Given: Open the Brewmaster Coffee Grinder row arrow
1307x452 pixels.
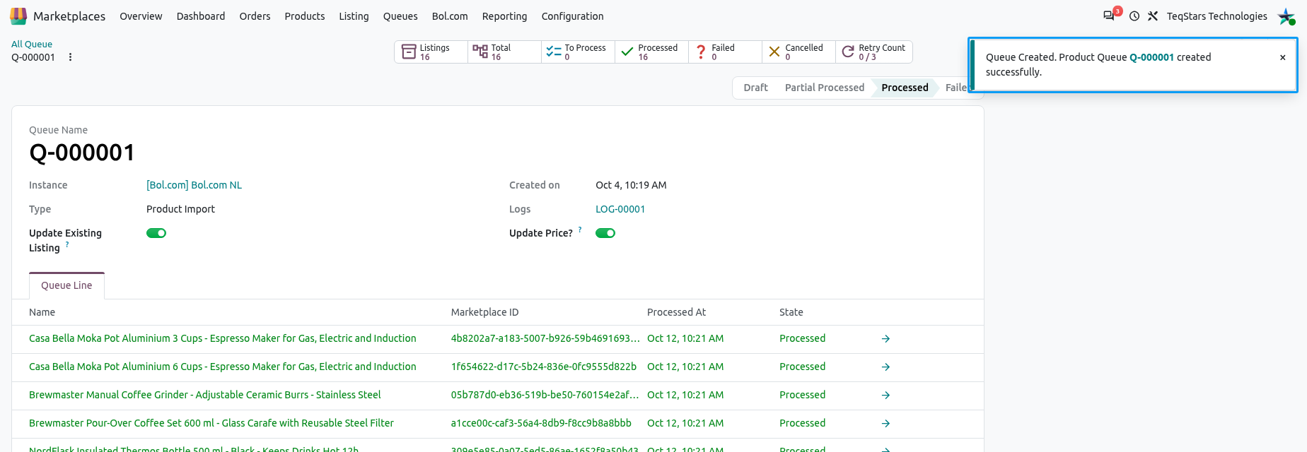Looking at the screenshot, I should tap(885, 395).
